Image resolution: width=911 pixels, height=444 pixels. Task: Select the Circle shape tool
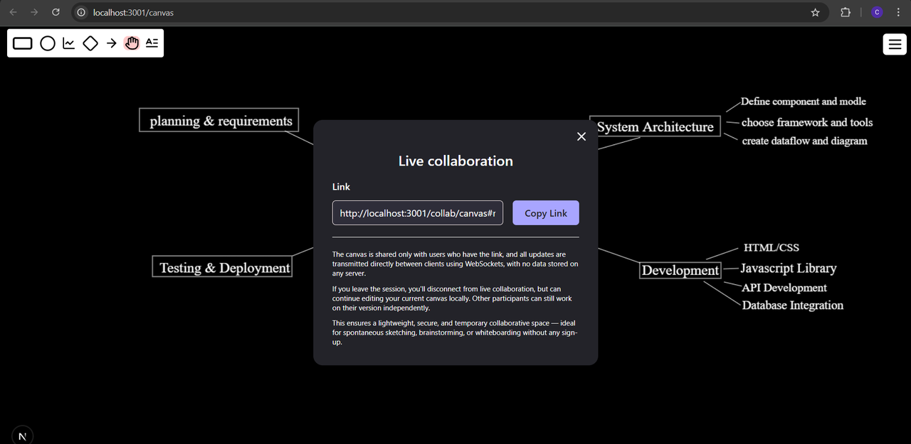[x=48, y=43]
